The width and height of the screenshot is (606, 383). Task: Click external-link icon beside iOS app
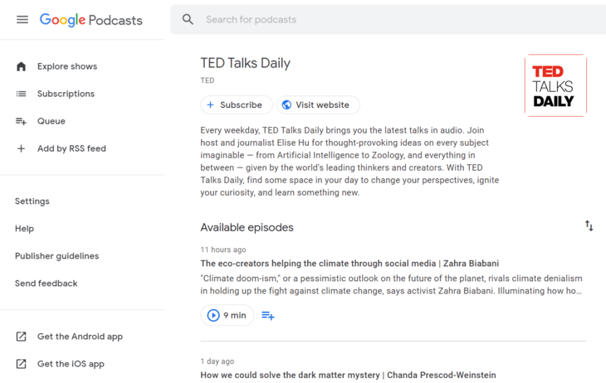click(x=22, y=364)
